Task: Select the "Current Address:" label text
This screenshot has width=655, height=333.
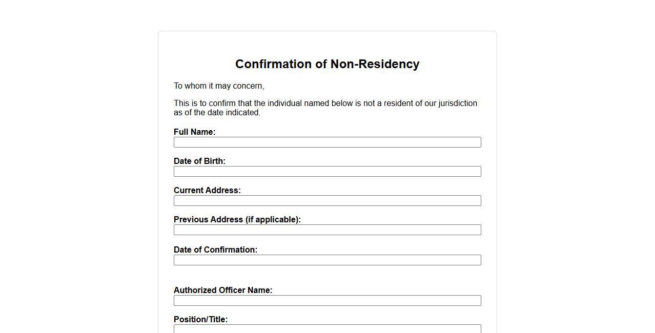Action: pos(207,190)
